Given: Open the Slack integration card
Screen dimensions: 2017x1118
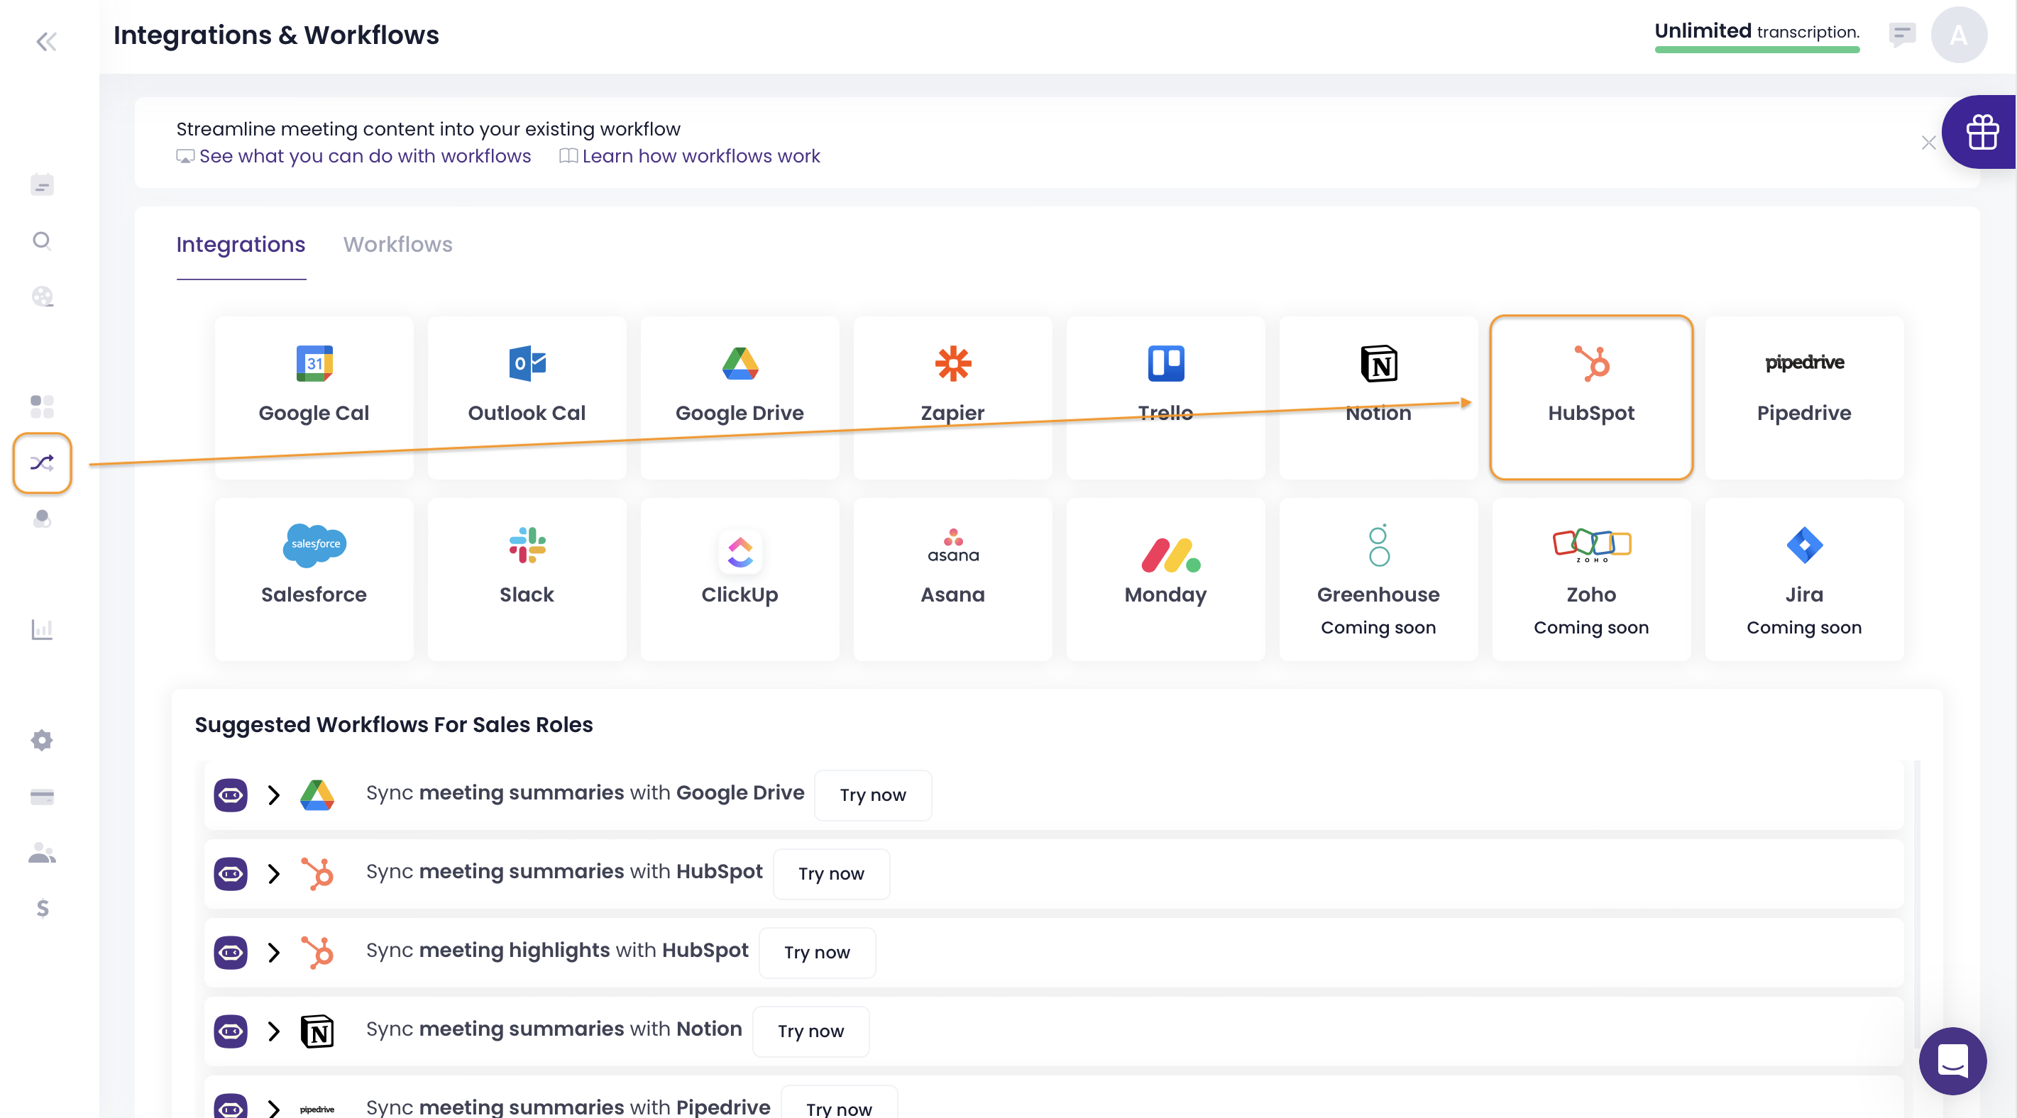Looking at the screenshot, I should [526, 579].
